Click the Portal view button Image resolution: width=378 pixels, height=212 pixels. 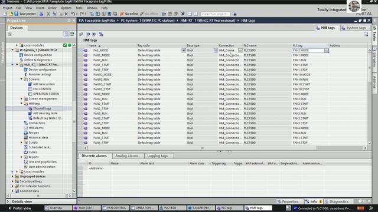(x=19, y=208)
